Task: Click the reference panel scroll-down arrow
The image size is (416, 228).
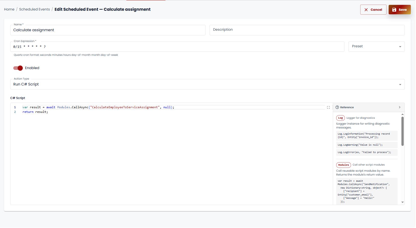Action: point(402,202)
